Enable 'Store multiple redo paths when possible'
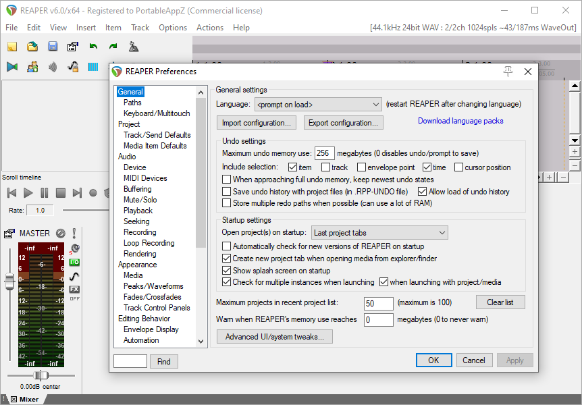Viewport: 582px width, 405px height. 226,203
